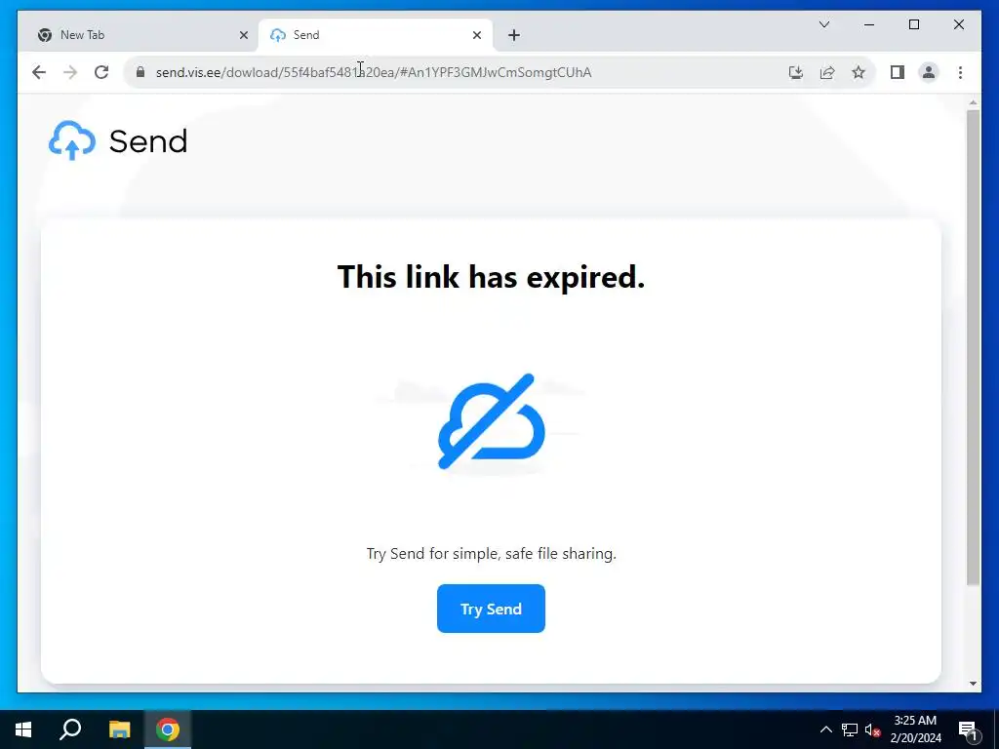Open File Explorer from the taskbar

pyautogui.click(x=119, y=729)
